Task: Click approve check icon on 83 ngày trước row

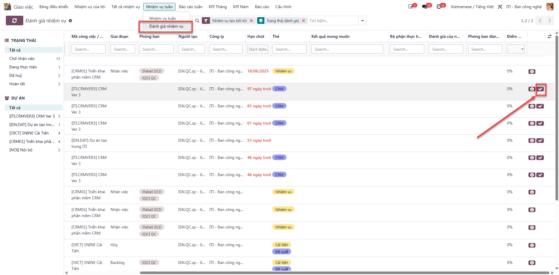Action: coord(540,106)
